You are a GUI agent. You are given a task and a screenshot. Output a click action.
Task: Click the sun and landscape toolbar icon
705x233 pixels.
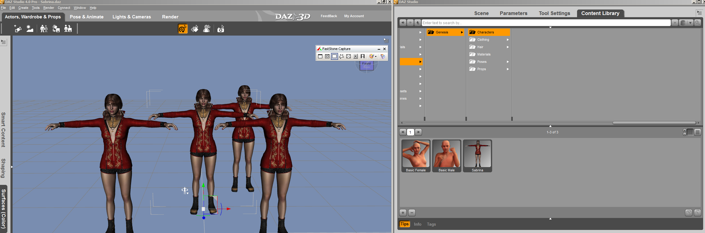(30, 29)
